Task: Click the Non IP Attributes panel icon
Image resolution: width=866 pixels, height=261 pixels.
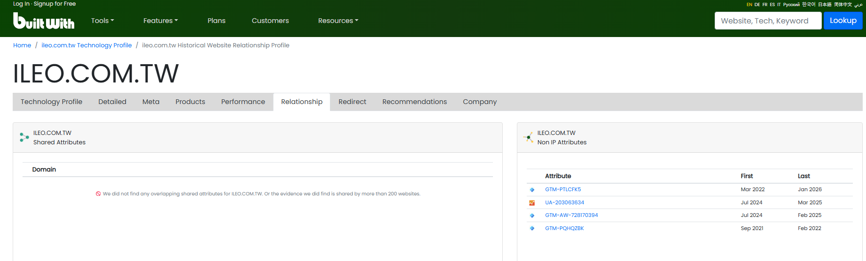Action: 529,137
